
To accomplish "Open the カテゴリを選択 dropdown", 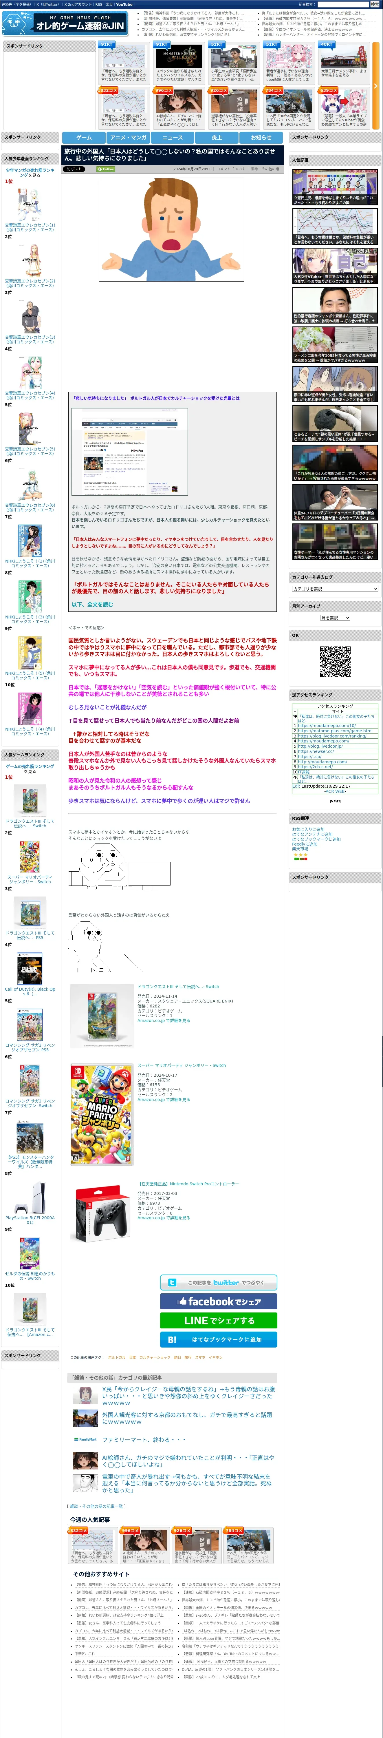I will (x=335, y=589).
